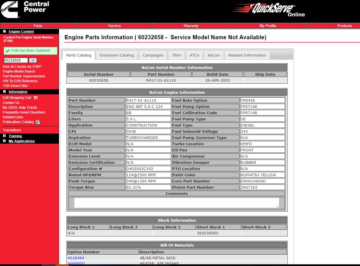Viewport: 360px width, 266px height.
Task: Open the Campaigns tab
Action: [153, 55]
